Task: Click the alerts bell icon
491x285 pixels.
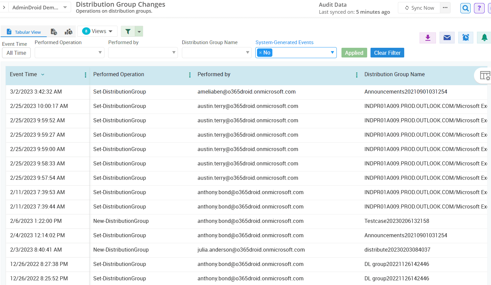Action: tap(484, 37)
